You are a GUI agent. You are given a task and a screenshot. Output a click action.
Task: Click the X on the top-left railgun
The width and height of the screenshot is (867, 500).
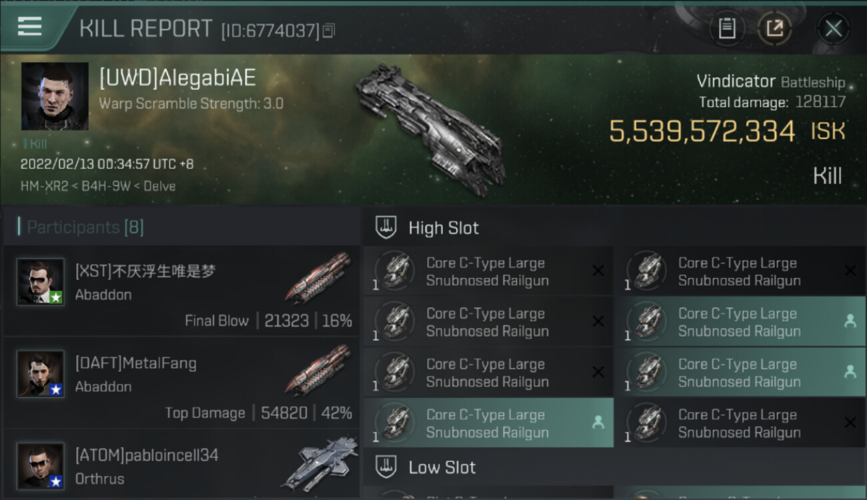point(598,270)
